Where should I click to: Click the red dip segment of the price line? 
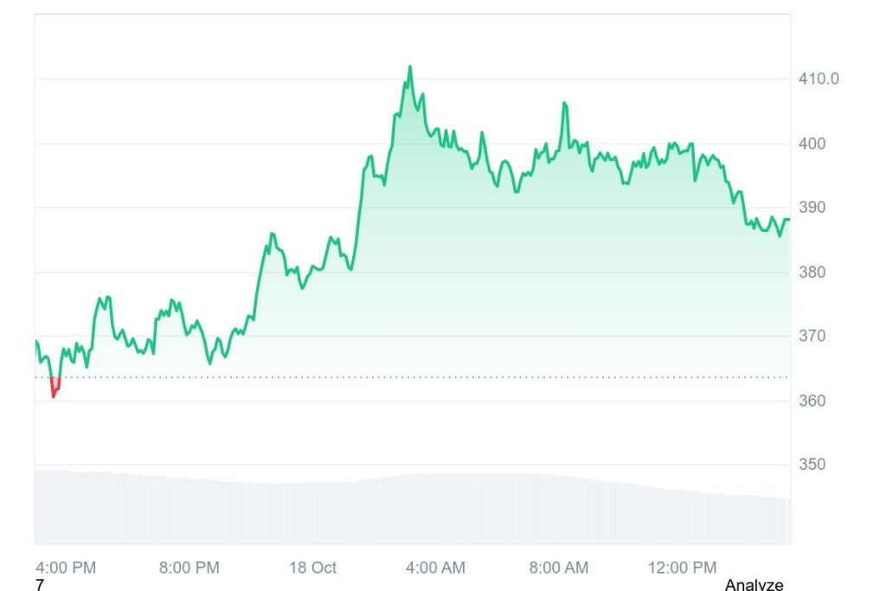click(55, 389)
